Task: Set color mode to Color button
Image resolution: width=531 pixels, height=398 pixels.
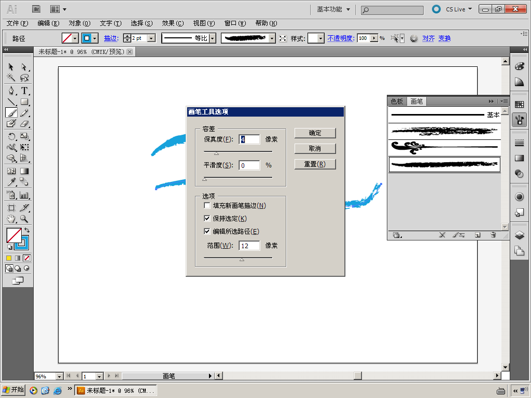Action: tap(9, 258)
